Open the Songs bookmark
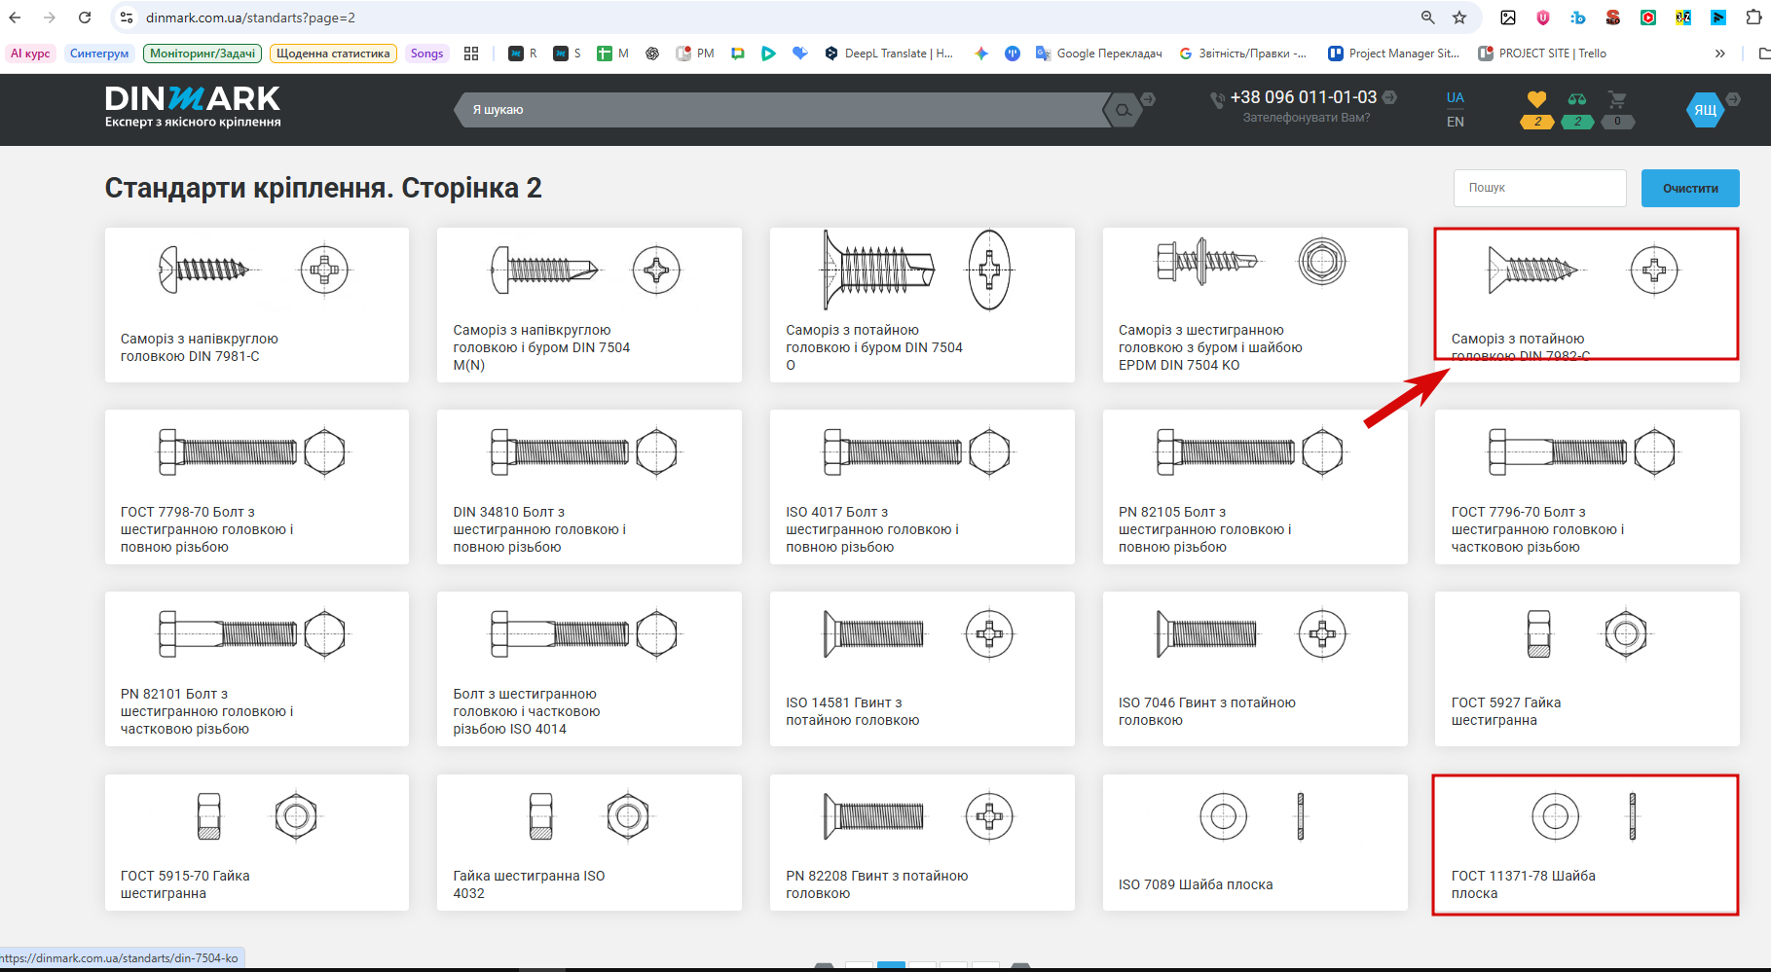The width and height of the screenshot is (1771, 972). (426, 54)
